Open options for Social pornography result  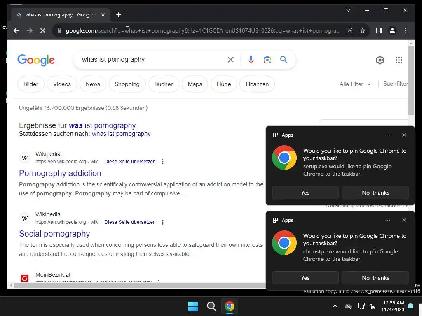[x=162, y=222]
